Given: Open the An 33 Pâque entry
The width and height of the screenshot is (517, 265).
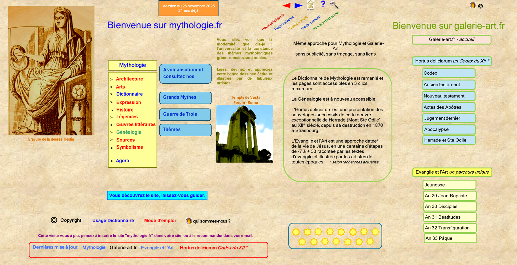Looking at the screenshot, I should [x=450, y=238].
